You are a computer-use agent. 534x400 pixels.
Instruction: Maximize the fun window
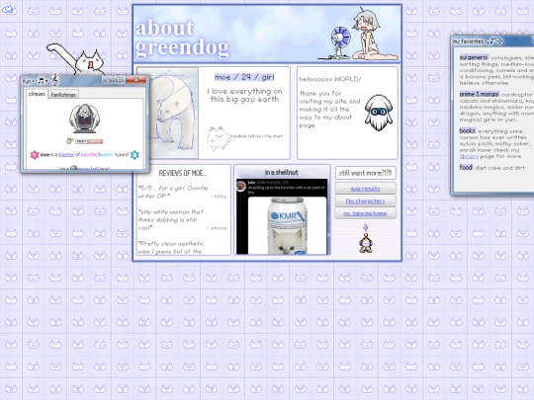(120, 80)
